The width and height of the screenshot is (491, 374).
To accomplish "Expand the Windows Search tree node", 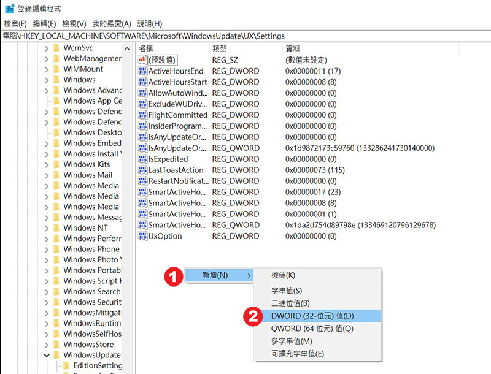I will pos(47,292).
